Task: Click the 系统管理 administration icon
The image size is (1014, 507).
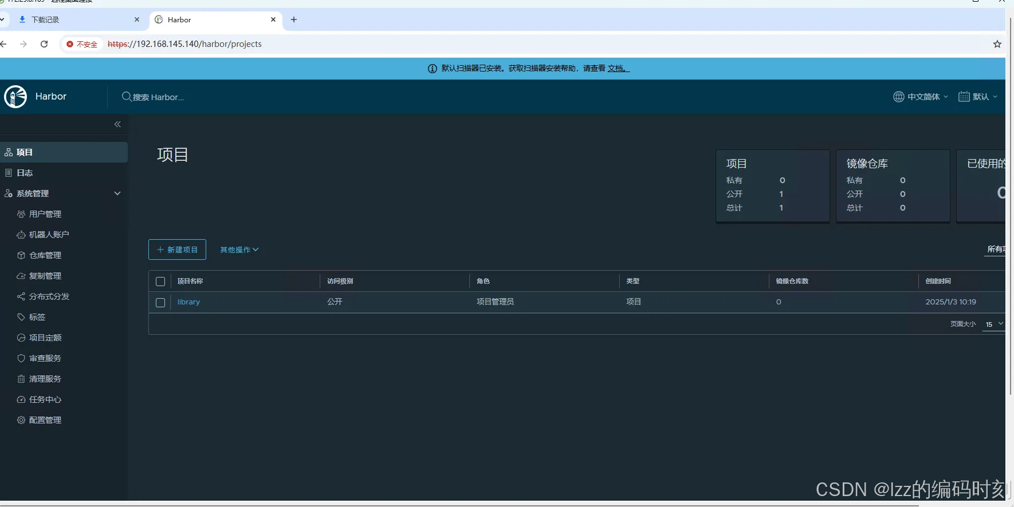Action: (x=9, y=193)
